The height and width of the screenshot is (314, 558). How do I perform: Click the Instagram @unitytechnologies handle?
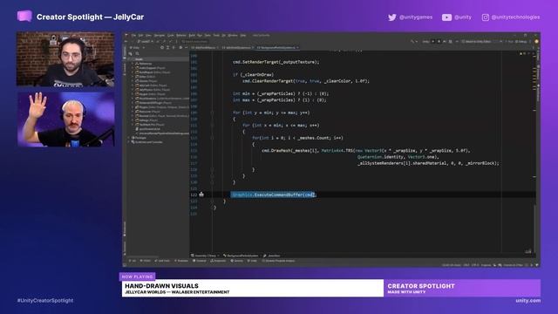tap(511, 17)
